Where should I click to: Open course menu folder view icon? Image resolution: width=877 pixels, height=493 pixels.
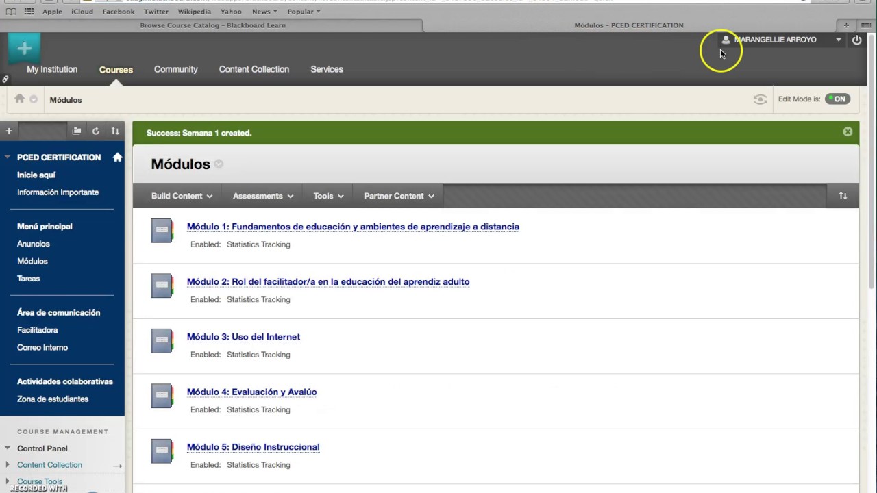(77, 131)
